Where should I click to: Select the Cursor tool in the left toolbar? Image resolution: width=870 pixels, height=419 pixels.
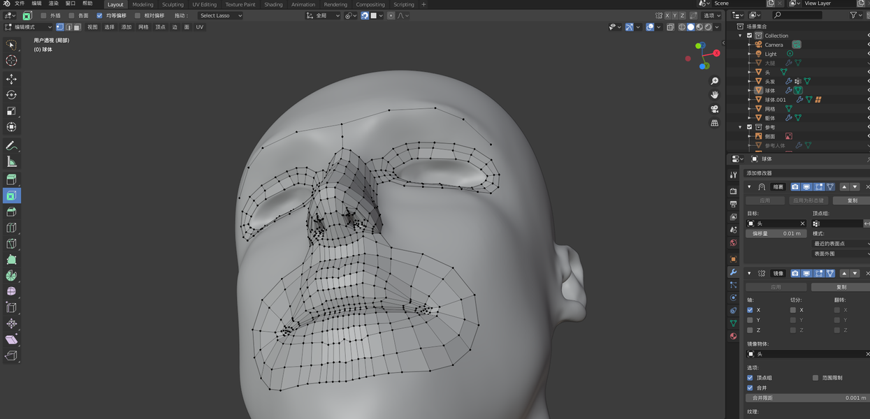(x=11, y=61)
